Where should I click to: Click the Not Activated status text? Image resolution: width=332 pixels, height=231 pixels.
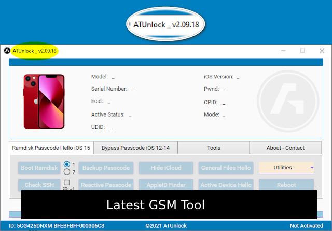tap(307, 226)
